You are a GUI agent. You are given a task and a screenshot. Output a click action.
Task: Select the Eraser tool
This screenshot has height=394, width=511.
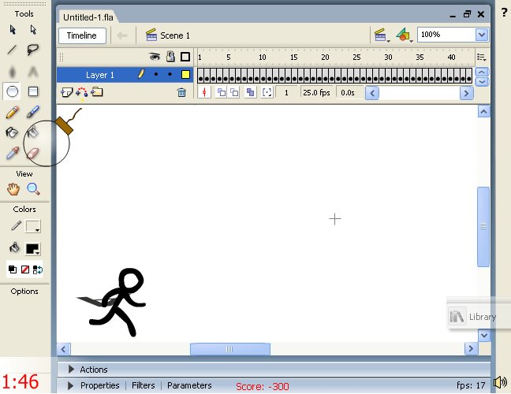(x=33, y=153)
